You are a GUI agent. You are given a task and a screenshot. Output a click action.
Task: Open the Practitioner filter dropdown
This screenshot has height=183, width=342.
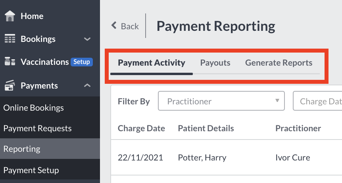pyautogui.click(x=221, y=101)
